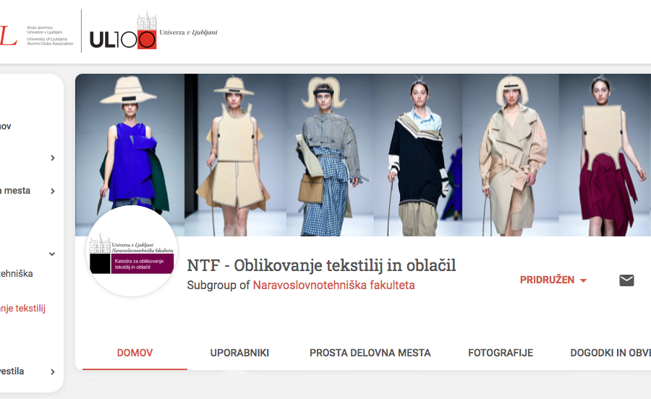Click the sidebar item ending in "tehniška"

click(x=16, y=274)
